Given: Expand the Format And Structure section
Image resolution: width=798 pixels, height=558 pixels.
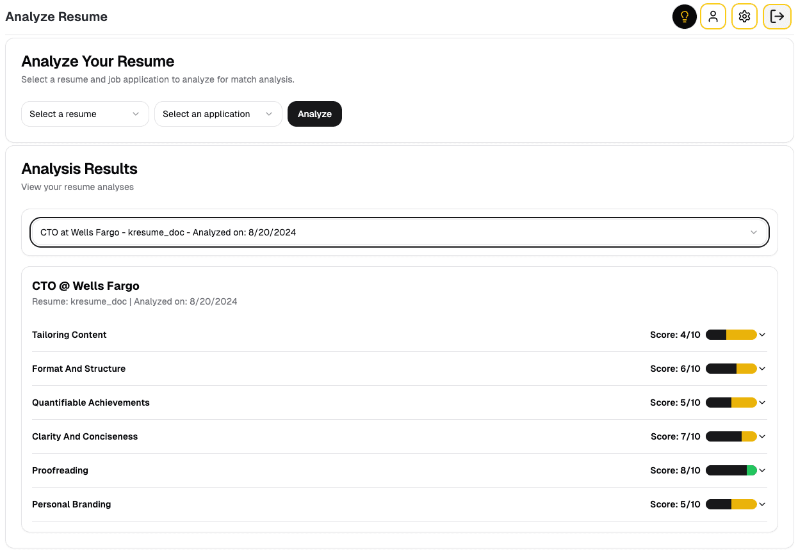Looking at the screenshot, I should coord(761,368).
